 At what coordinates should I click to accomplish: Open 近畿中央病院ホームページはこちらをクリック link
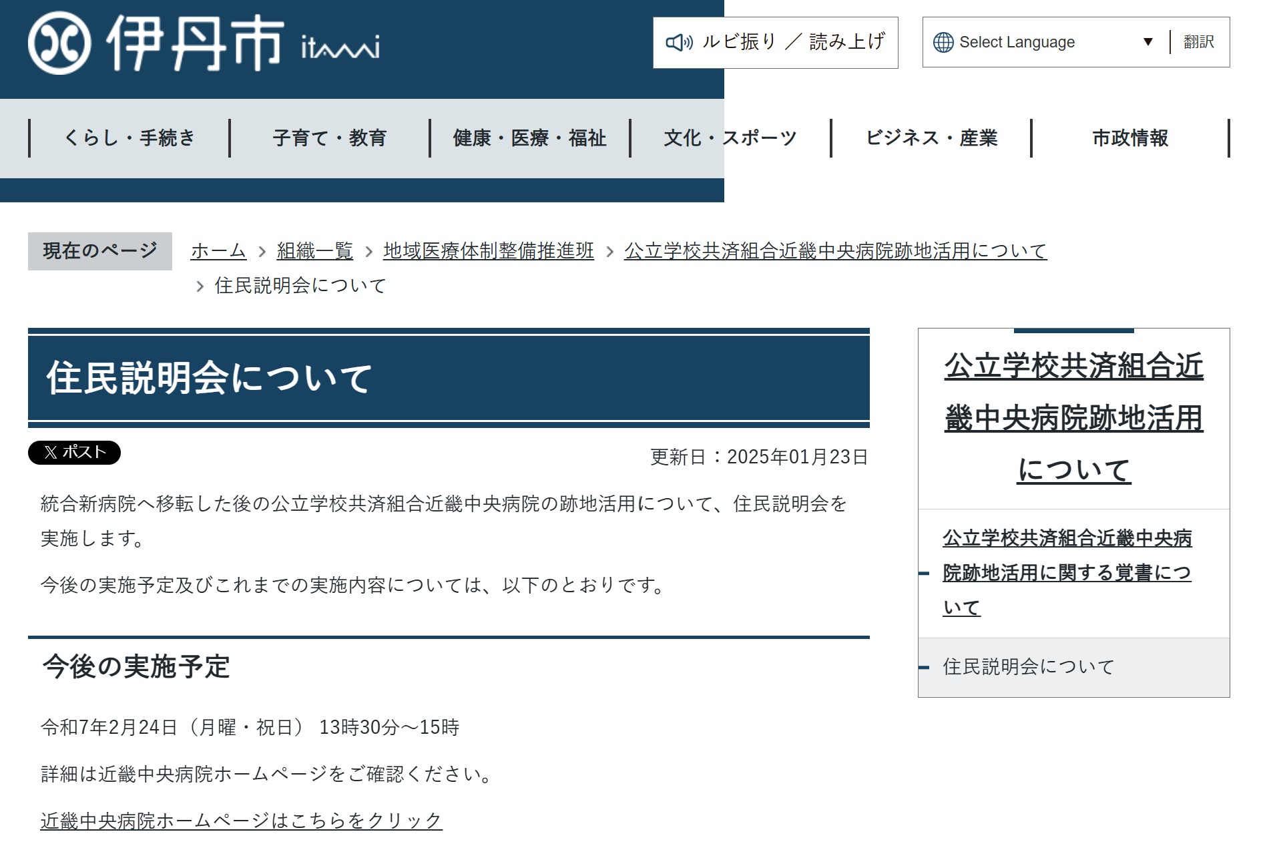pyautogui.click(x=242, y=821)
